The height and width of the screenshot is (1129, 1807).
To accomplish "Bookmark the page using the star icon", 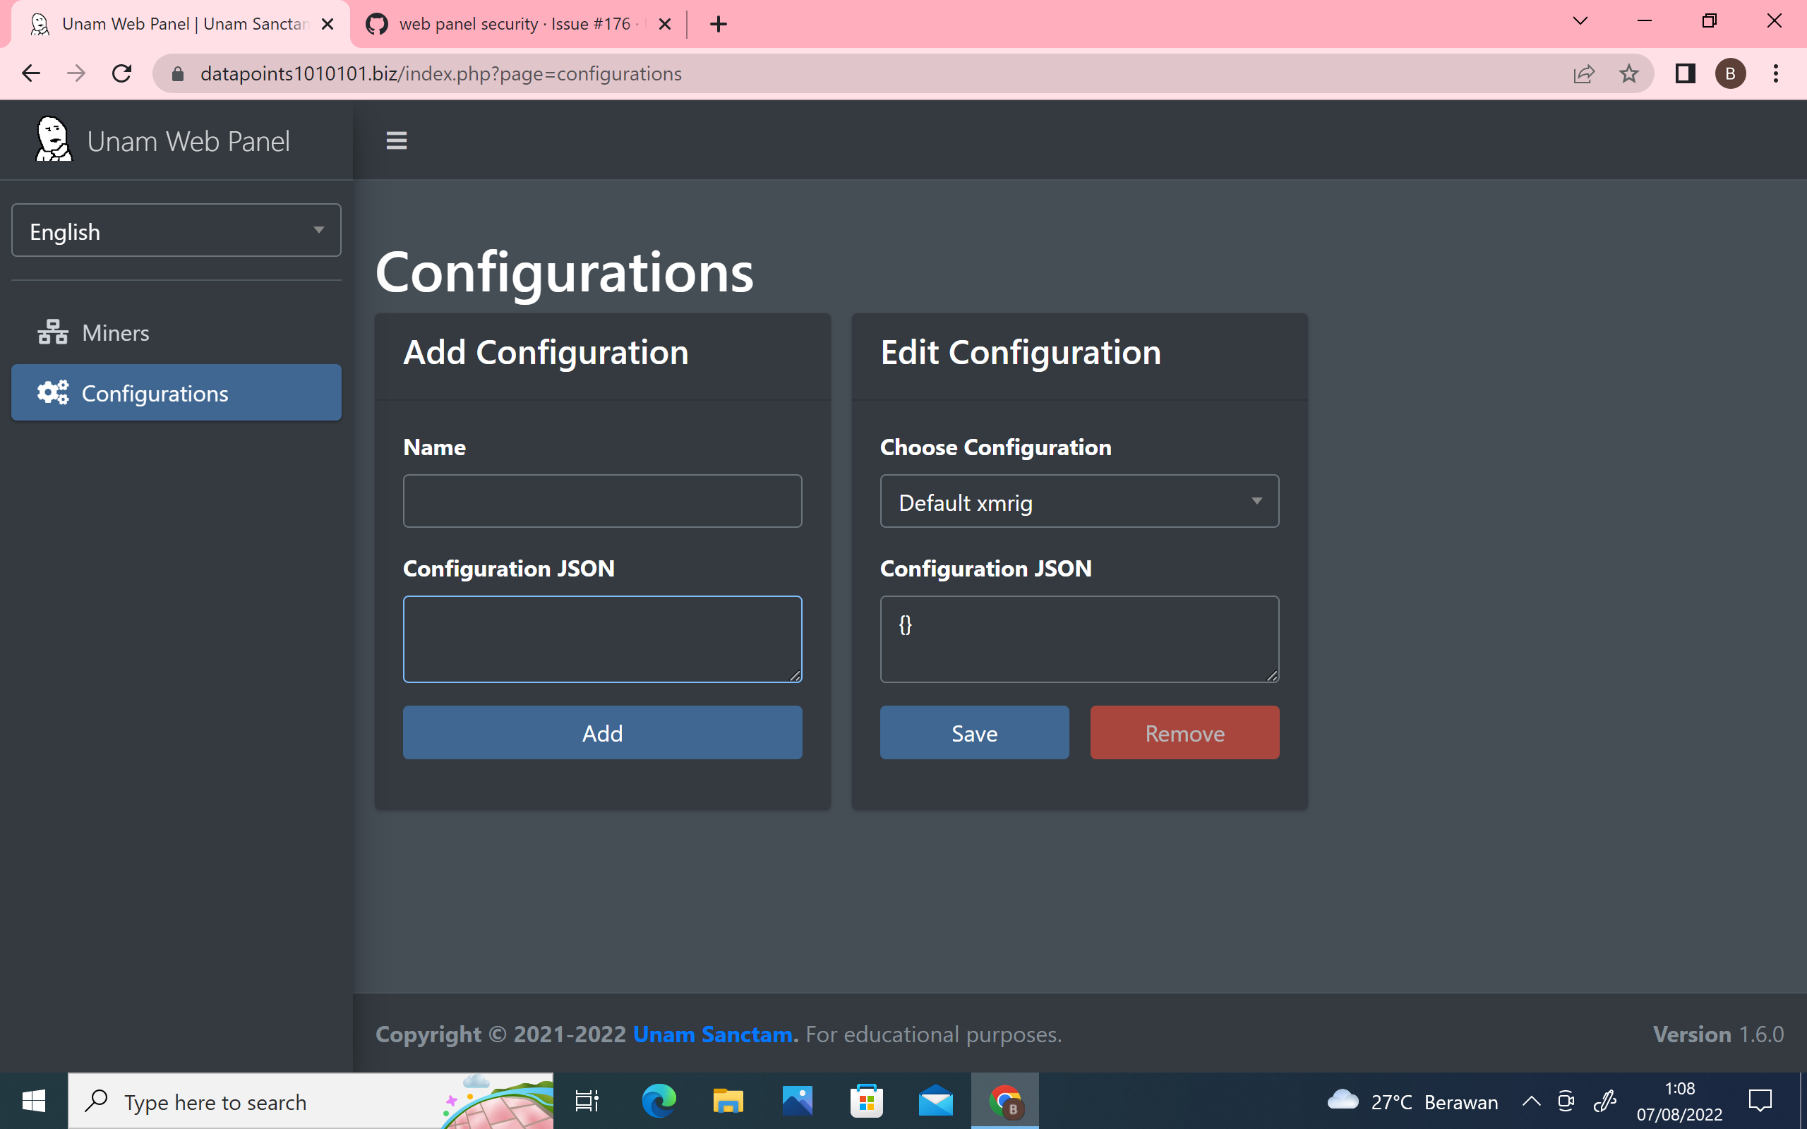I will pos(1629,73).
